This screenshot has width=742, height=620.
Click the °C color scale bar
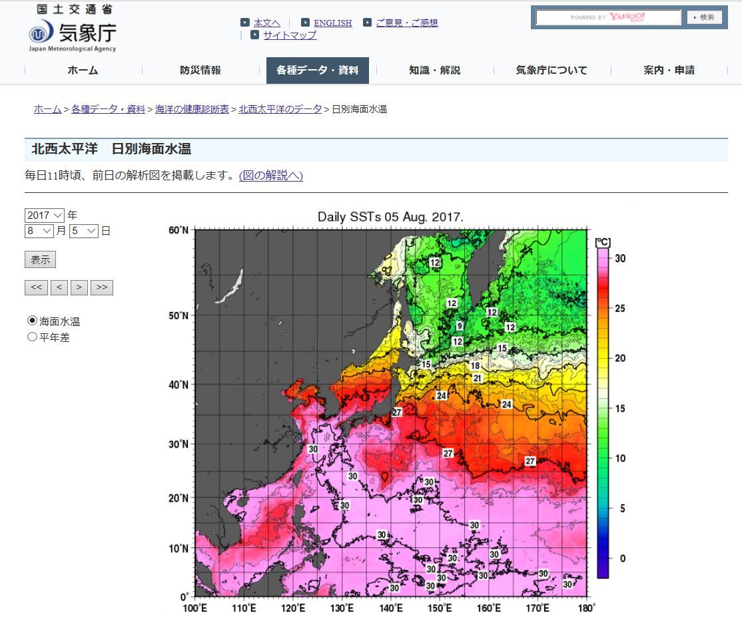point(602,413)
